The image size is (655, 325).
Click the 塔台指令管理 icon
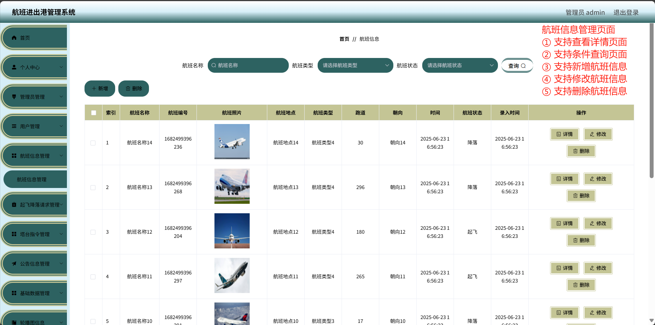pyautogui.click(x=14, y=234)
